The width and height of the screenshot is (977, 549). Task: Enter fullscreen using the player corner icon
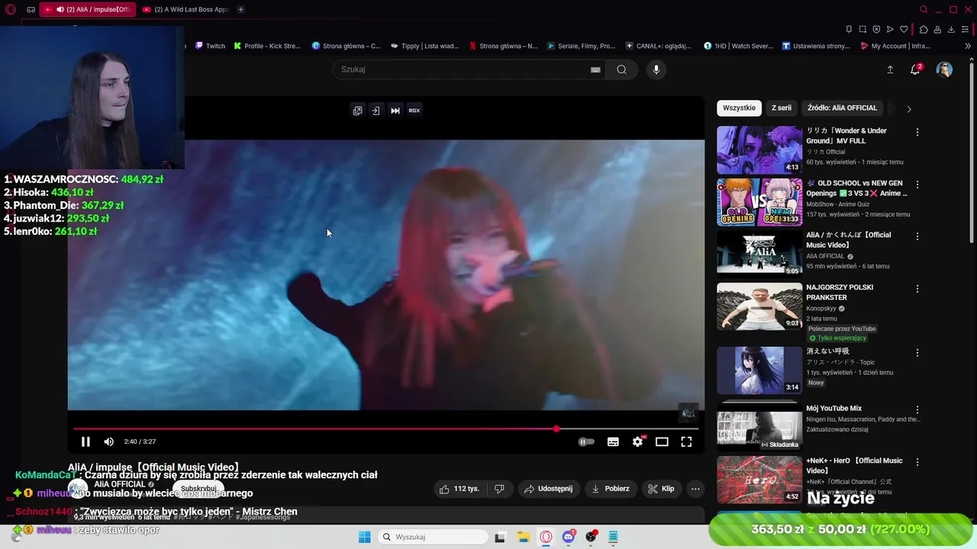(686, 441)
